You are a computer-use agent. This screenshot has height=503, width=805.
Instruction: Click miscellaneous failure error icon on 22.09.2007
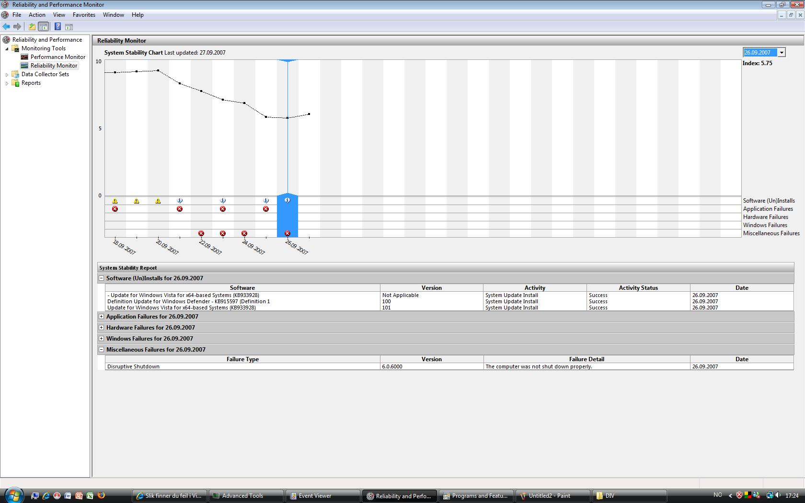[201, 233]
